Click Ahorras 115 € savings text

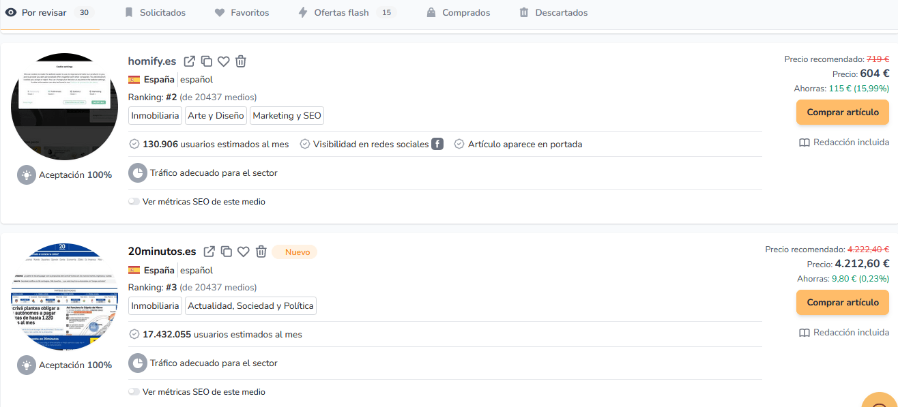pos(841,89)
